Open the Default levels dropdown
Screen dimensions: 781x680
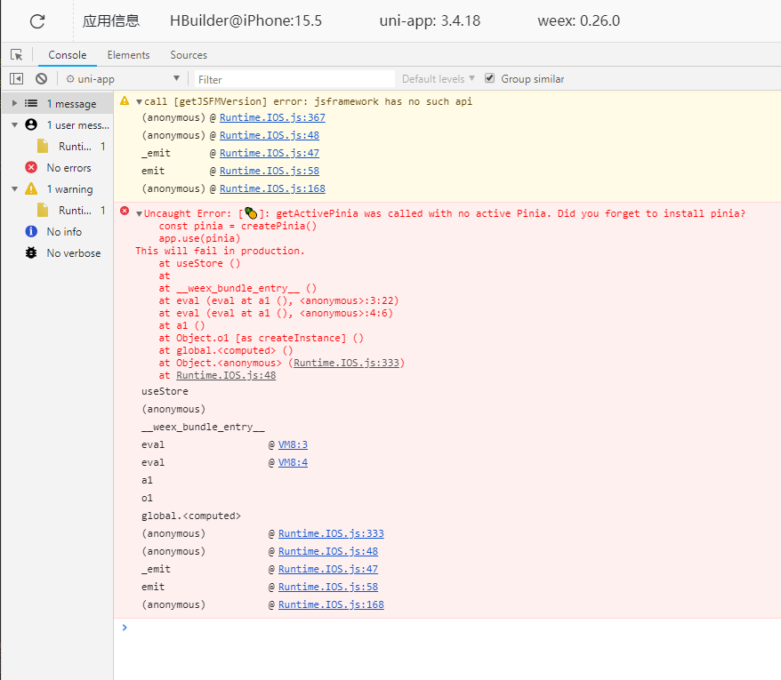pos(439,79)
